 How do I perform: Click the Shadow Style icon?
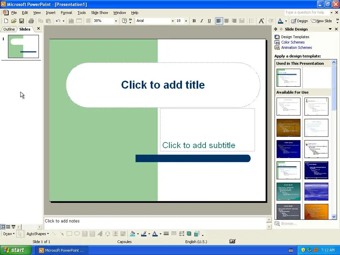[189, 234]
